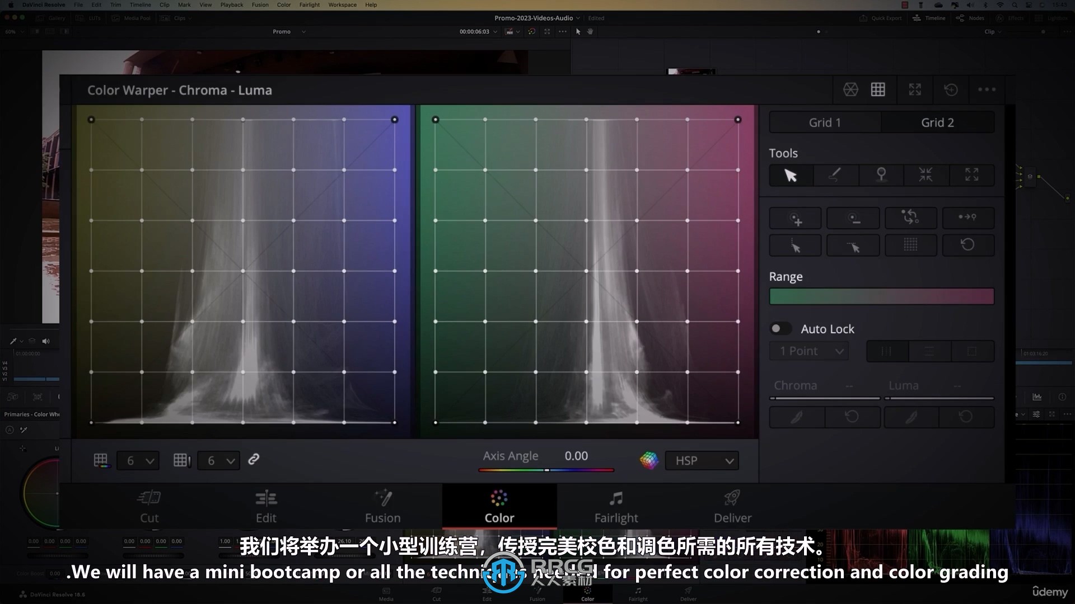Viewport: 1075px width, 604px height.
Task: Open the Cut page
Action: pos(149,507)
